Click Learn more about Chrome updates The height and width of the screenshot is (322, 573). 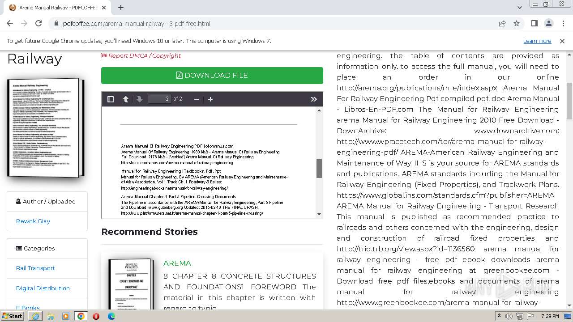537,41
